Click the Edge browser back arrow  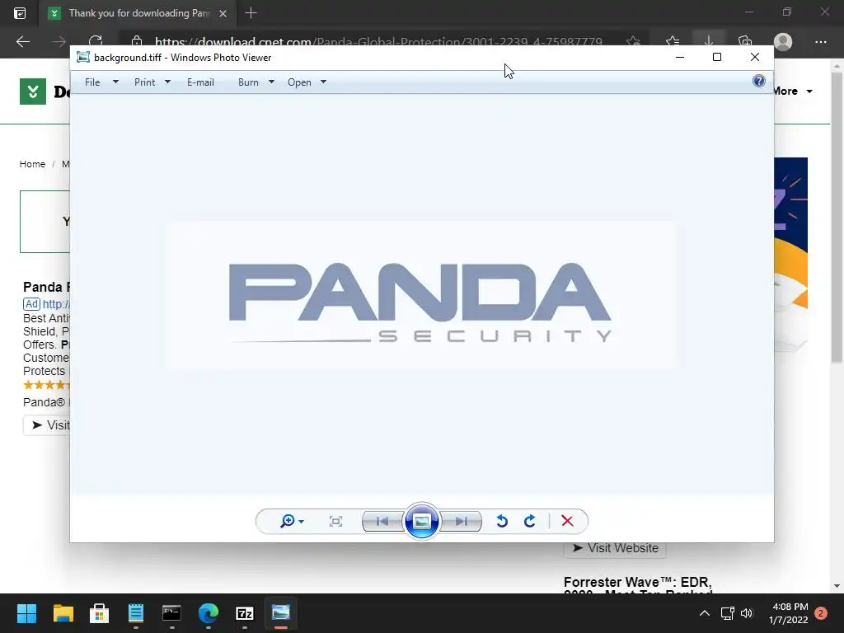click(x=23, y=41)
